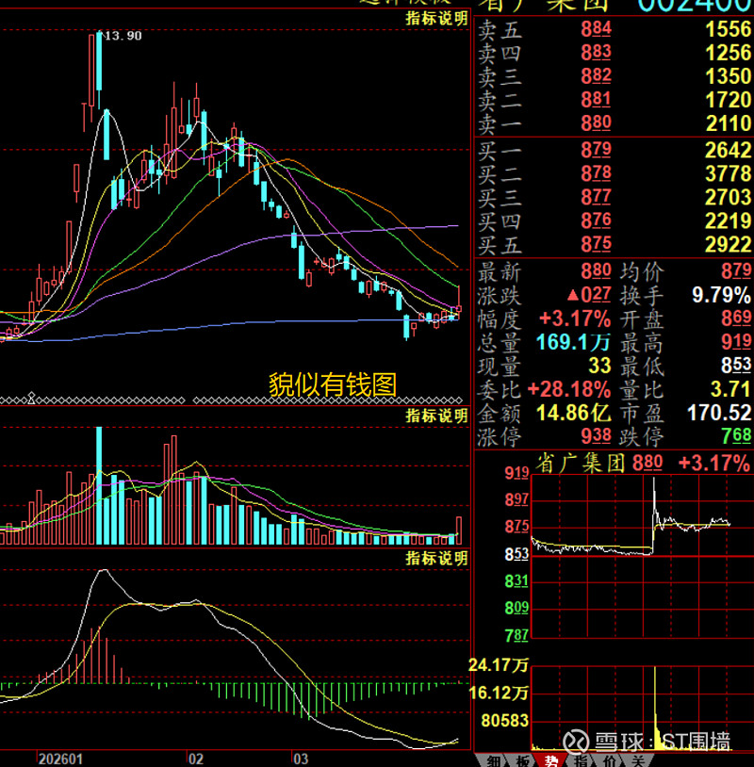754x767 pixels.
Task: Click the 开盘 value 869
Action: [736, 318]
